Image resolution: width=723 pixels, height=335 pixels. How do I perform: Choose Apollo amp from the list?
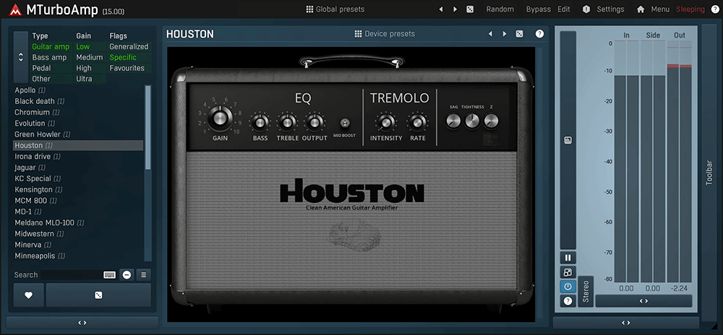click(78, 90)
